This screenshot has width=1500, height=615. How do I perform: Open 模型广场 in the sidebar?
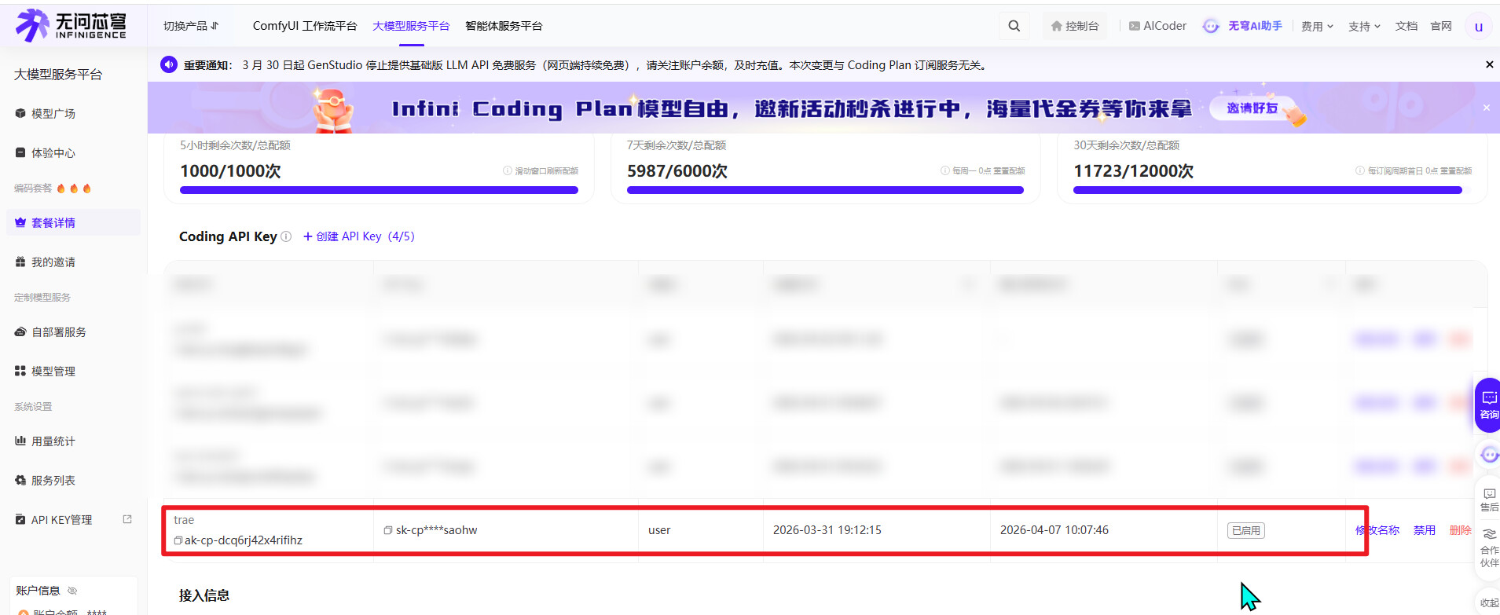tap(53, 114)
